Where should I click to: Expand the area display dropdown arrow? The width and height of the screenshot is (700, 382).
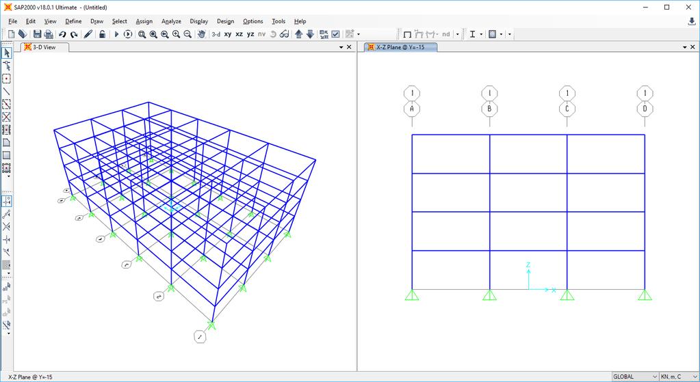(501, 34)
